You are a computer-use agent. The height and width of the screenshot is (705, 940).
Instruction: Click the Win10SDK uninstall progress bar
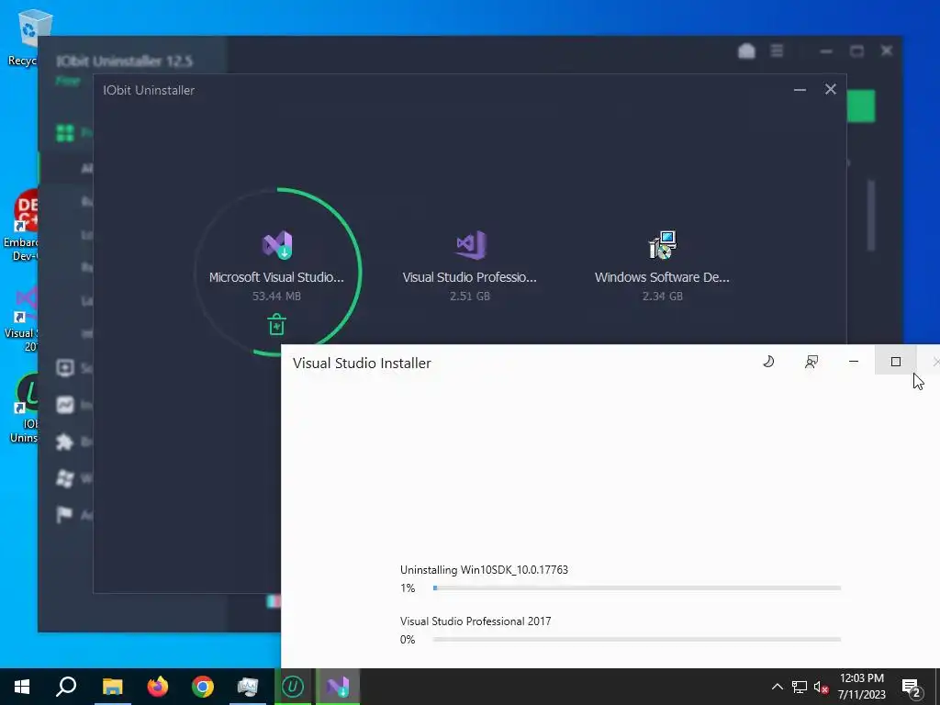click(x=637, y=588)
